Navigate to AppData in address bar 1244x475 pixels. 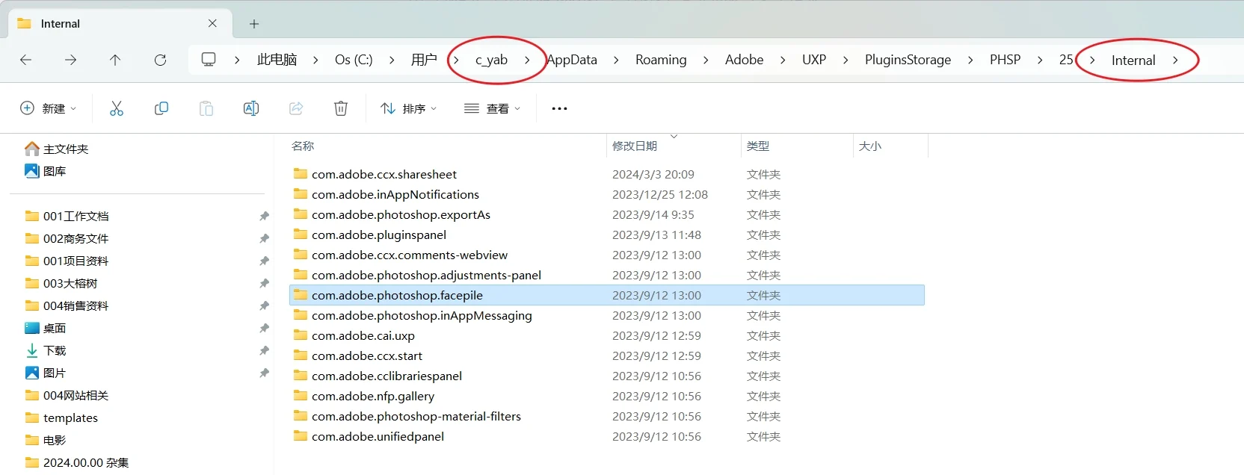[x=572, y=60]
